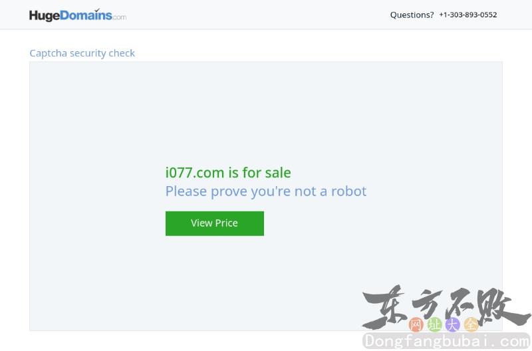Click the purple 大 circle icon
The image size is (532, 351).
tap(453, 324)
